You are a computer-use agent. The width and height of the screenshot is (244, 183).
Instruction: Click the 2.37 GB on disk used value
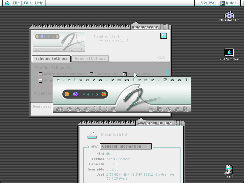click(140, 177)
